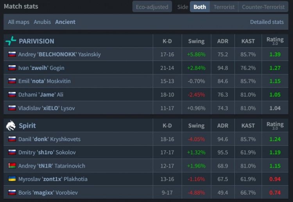Image resolution: width=293 pixels, height=202 pixels.
Task: Click the Spirit dragon logo icon
Action: pyautogui.click(x=11, y=125)
